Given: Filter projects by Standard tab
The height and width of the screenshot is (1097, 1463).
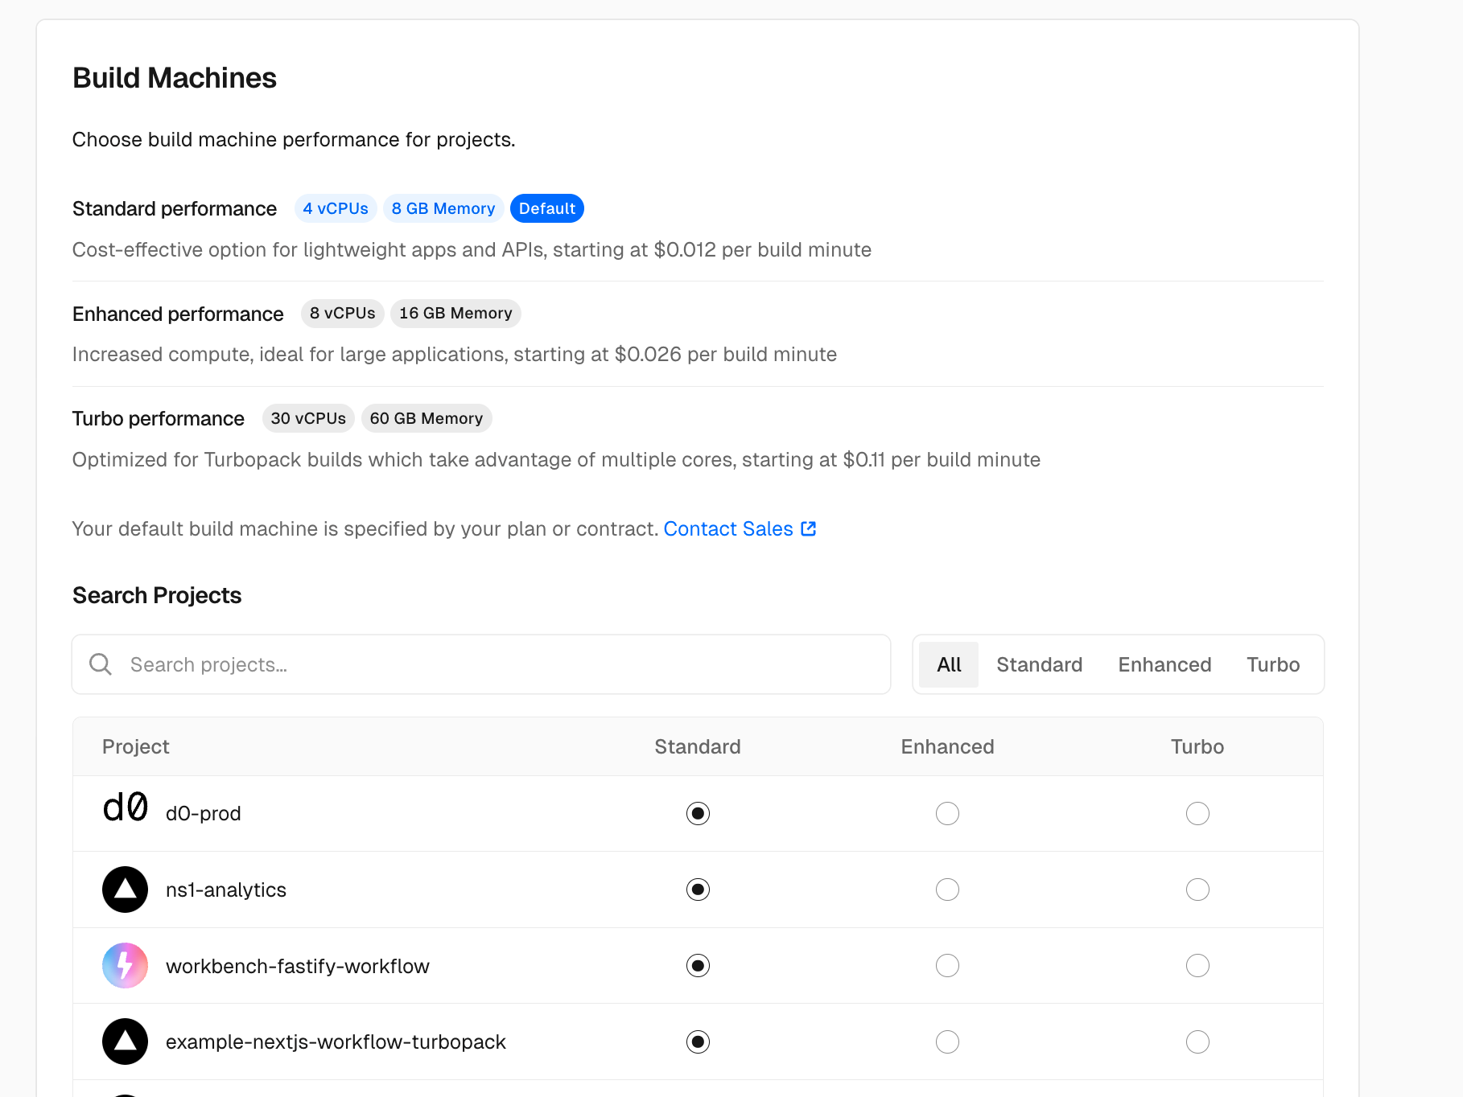Looking at the screenshot, I should [1039, 664].
